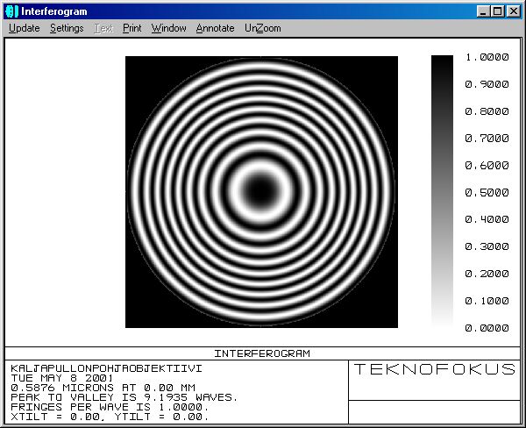Screen dimensions: 526x428
Task: Click the window title bar text
Action: coord(53,11)
